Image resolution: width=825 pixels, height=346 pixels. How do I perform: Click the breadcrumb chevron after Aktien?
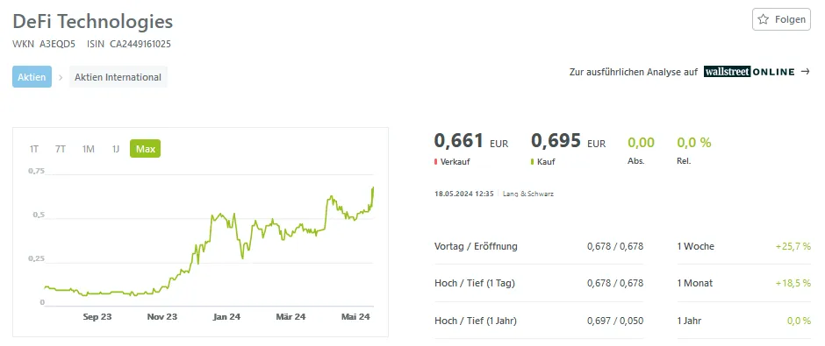pyautogui.click(x=61, y=77)
